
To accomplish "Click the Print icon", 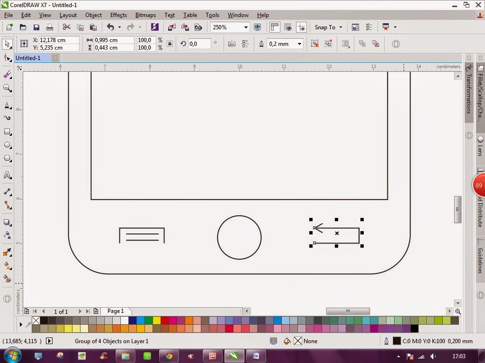I will click(x=49, y=27).
